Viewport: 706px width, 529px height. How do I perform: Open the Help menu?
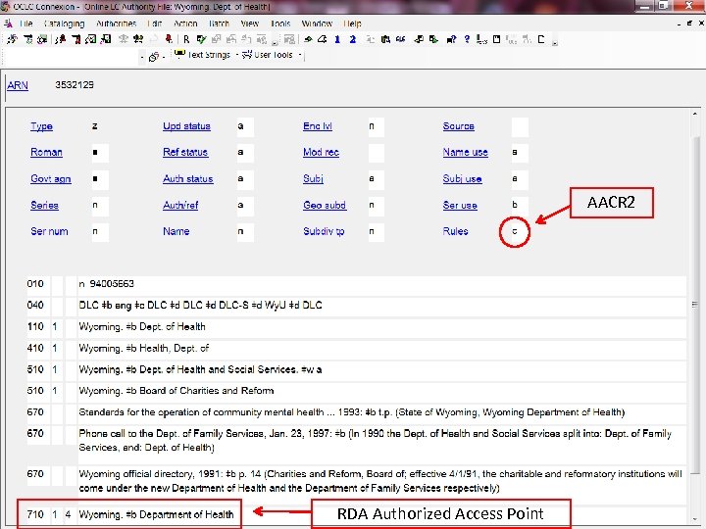coord(352,24)
